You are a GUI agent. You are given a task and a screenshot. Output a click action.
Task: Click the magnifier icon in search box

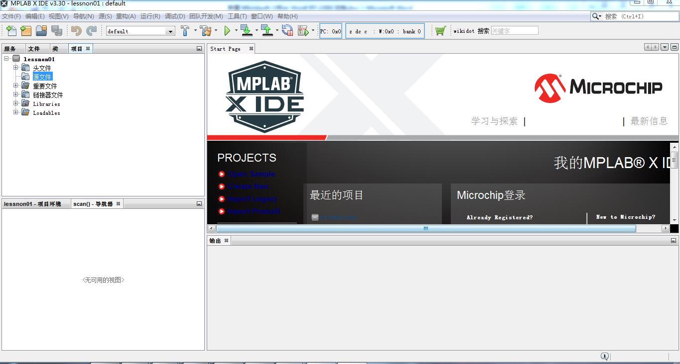(x=596, y=16)
